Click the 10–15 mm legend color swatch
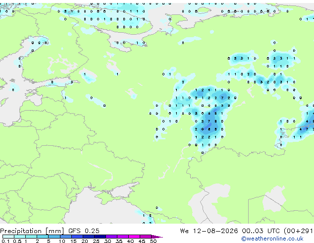314x243 pixels. click(x=66, y=237)
